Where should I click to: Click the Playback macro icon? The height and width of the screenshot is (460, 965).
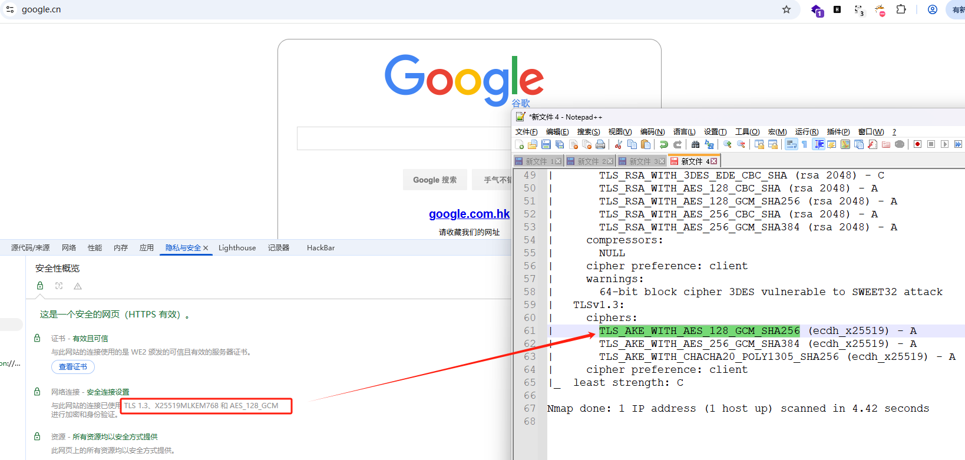944,144
